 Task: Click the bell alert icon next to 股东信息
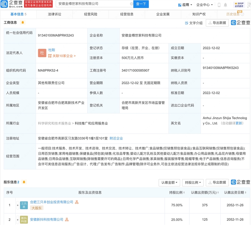(x=24, y=182)
